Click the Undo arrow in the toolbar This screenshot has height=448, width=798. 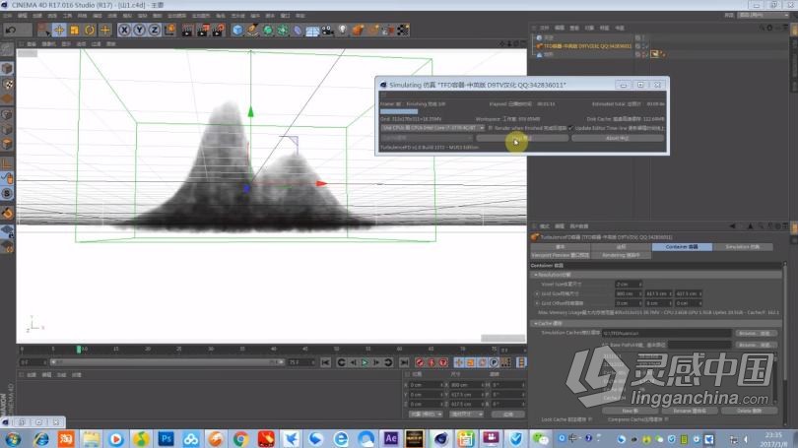click(x=10, y=30)
